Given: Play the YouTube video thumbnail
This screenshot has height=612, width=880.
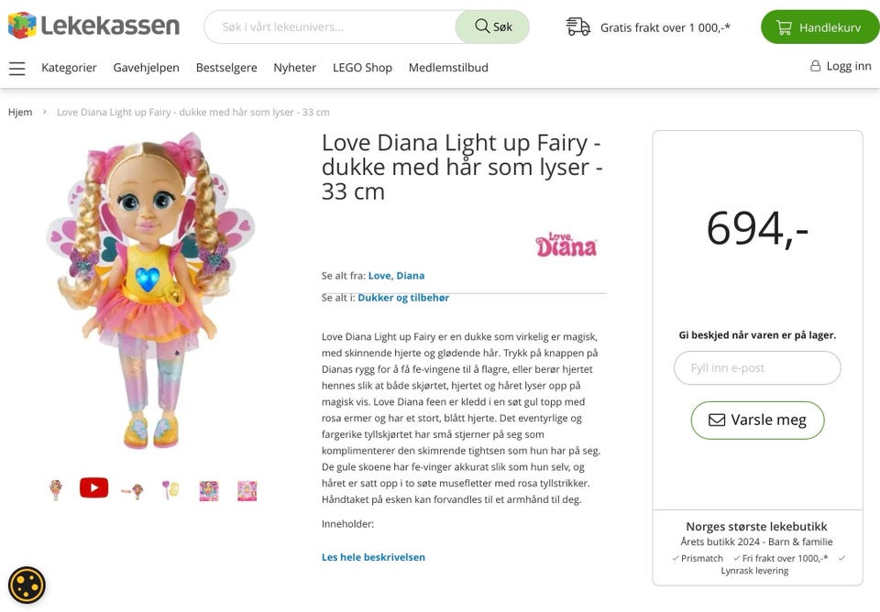Looking at the screenshot, I should click(x=93, y=488).
